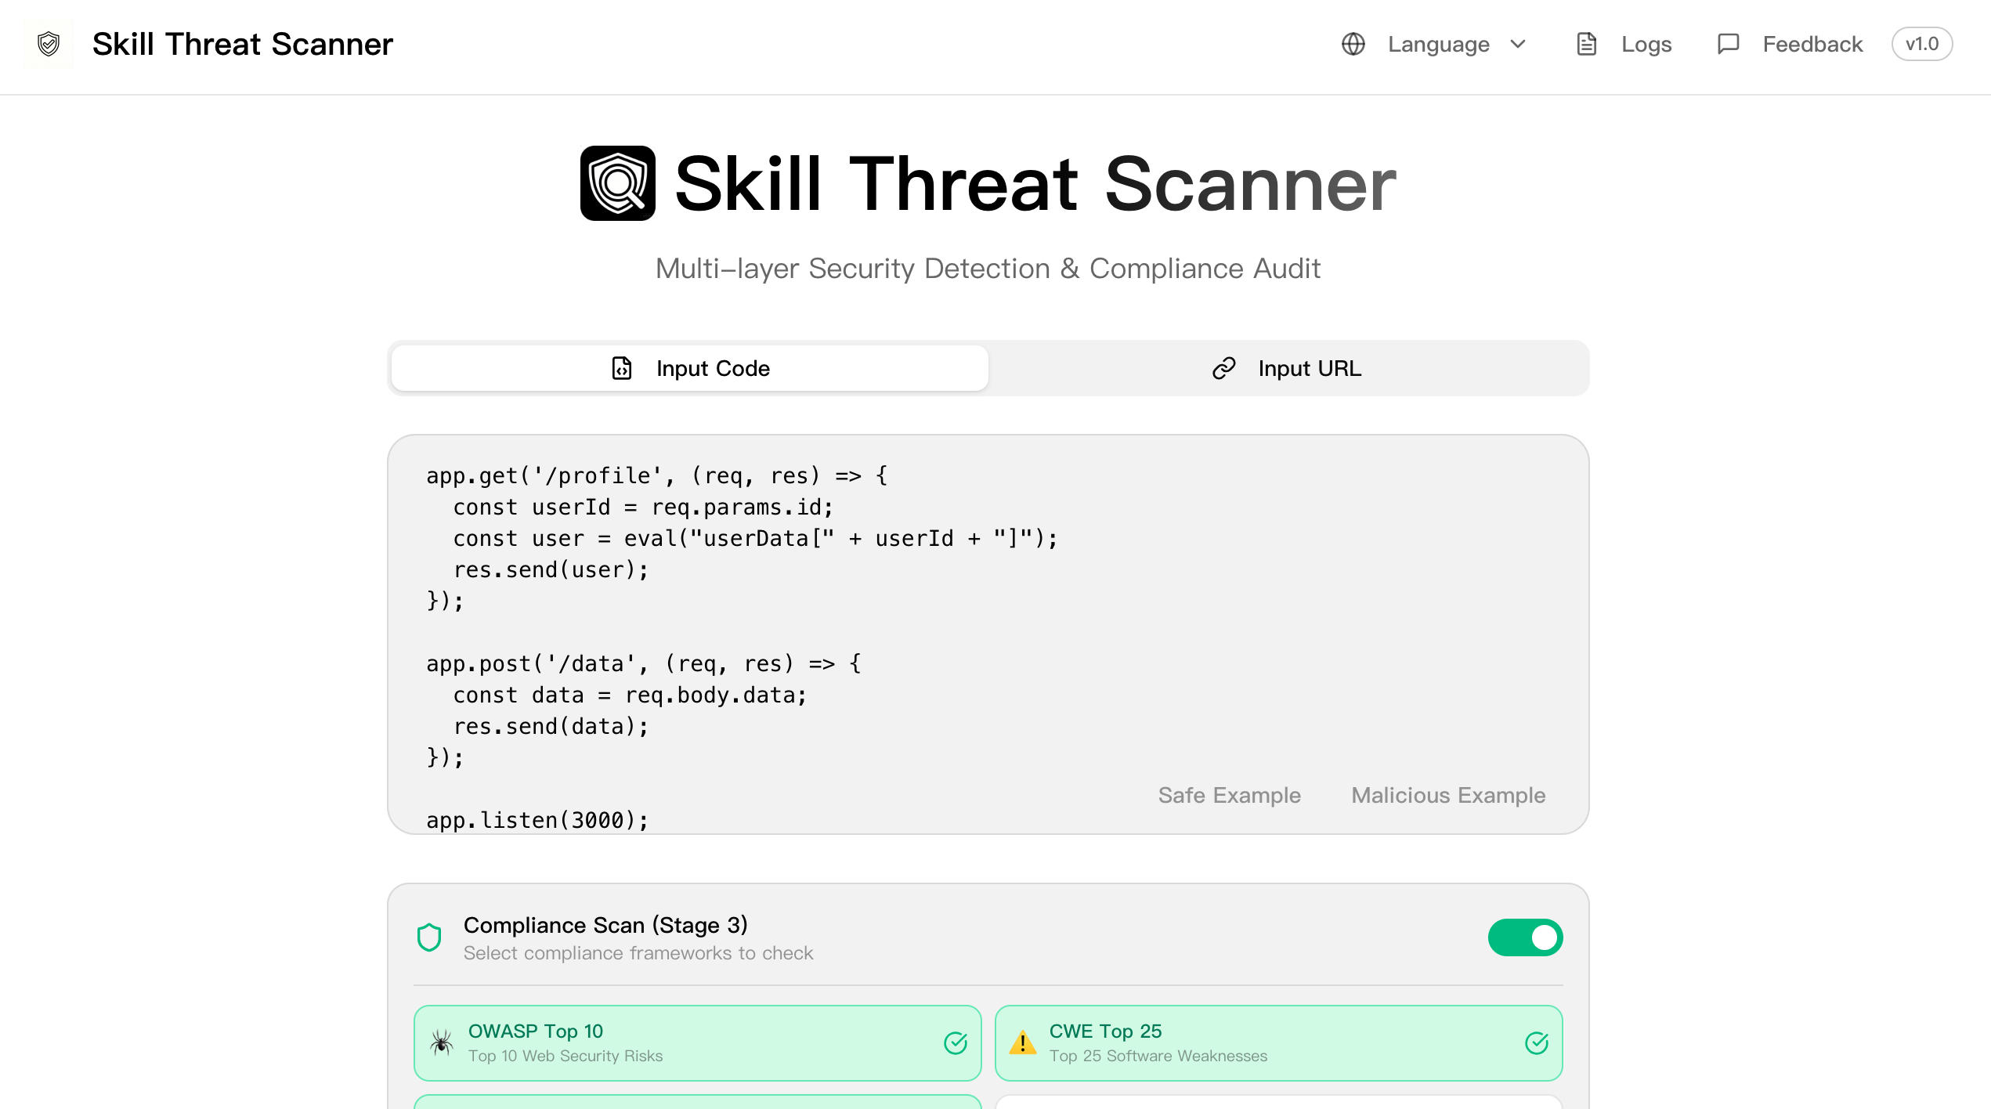1991x1109 pixels.
Task: Deselect the CWE Top 25 framework checkmark
Action: 1537,1042
